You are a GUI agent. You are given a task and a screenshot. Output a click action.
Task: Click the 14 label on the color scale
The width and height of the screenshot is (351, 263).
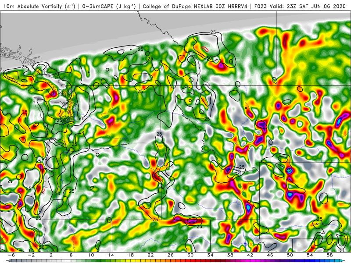coord(111,255)
